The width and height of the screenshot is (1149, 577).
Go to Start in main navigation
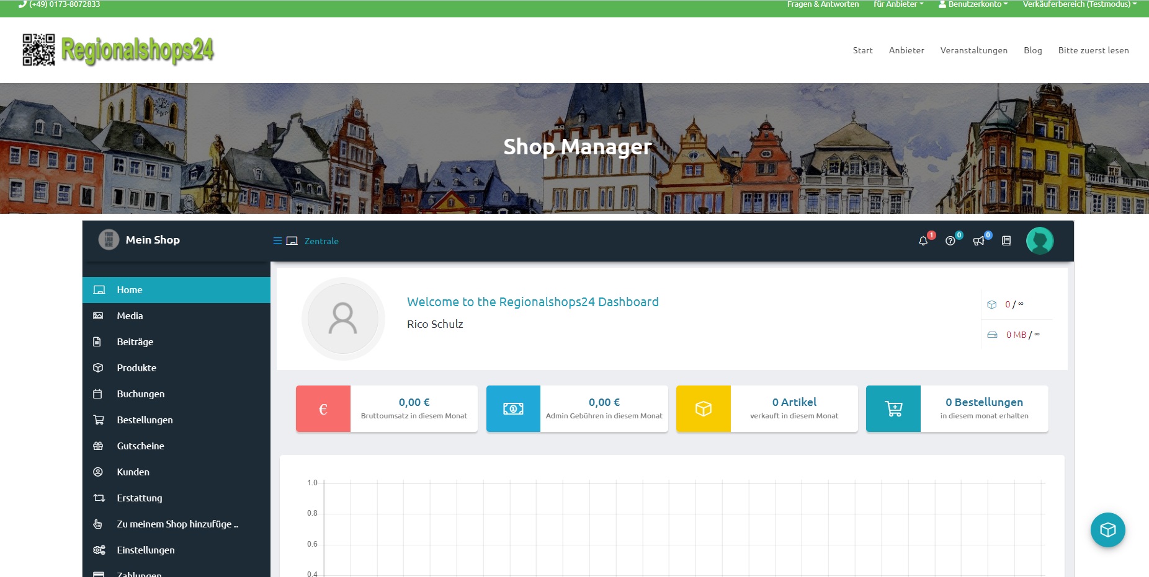[x=863, y=50]
